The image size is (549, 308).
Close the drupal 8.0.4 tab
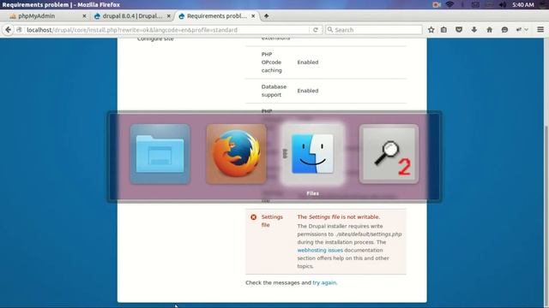pos(169,16)
